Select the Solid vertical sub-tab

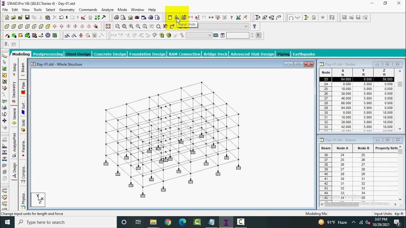pyautogui.click(x=23, y=125)
